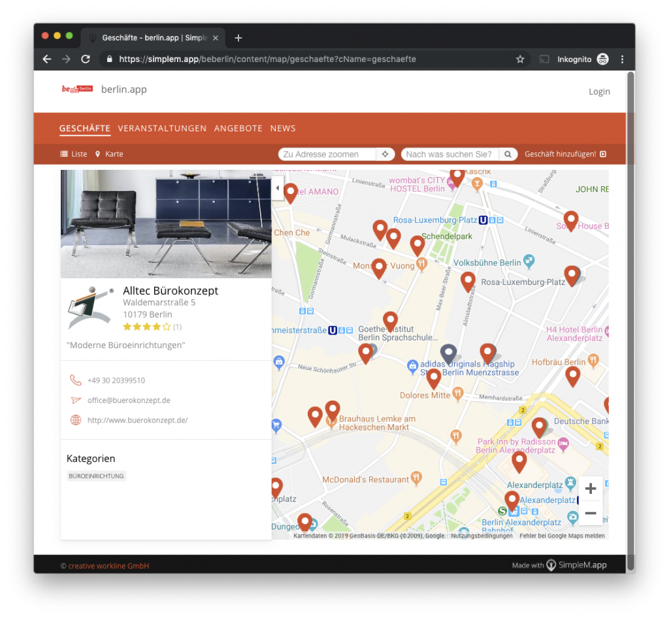
Task: Click the Alltec Bürokonzept company logo
Action: 91,308
